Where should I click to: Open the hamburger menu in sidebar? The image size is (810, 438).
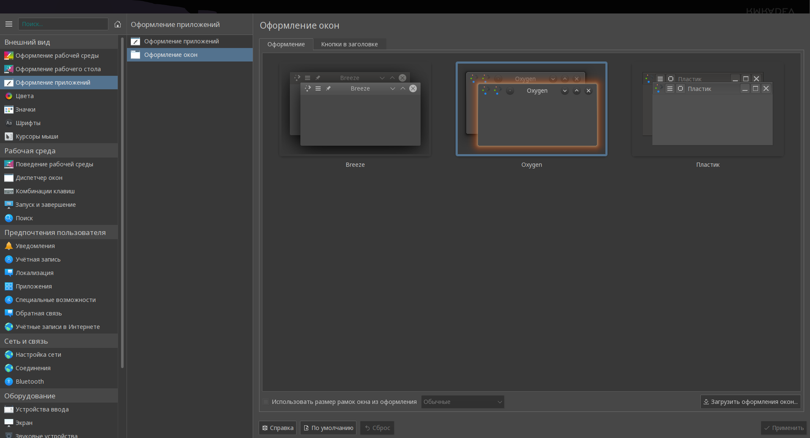pos(8,24)
